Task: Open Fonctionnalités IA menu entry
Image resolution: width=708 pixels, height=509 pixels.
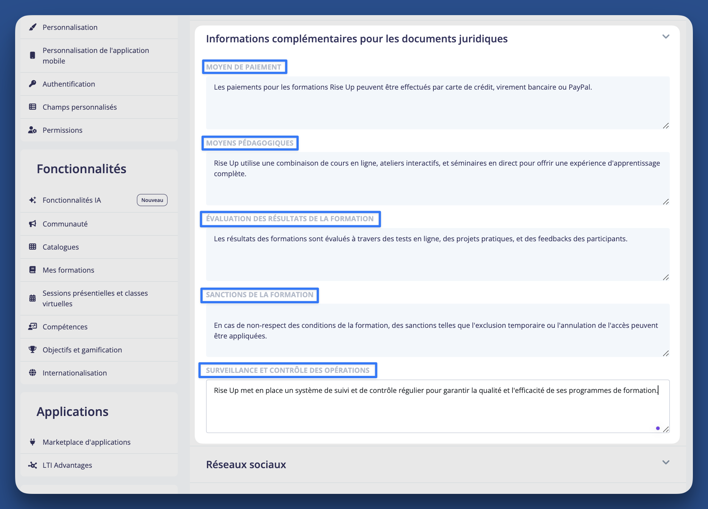Action: 99,200
